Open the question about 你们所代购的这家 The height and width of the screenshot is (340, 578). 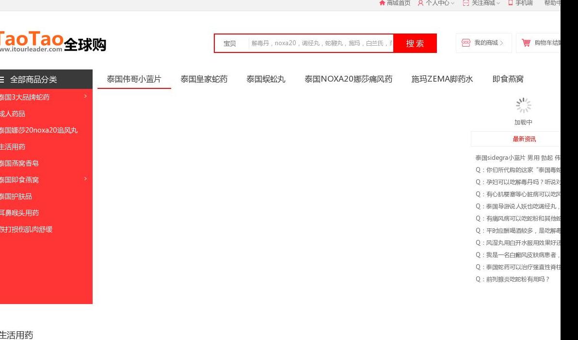[518, 170]
